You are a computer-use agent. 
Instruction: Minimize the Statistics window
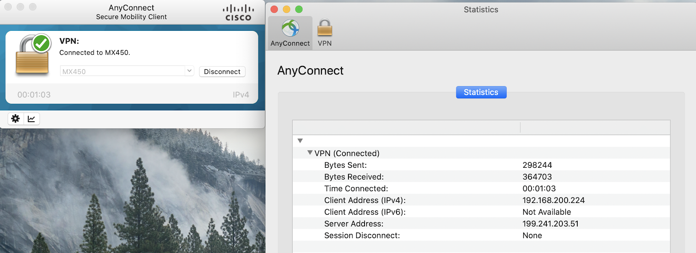coord(286,9)
